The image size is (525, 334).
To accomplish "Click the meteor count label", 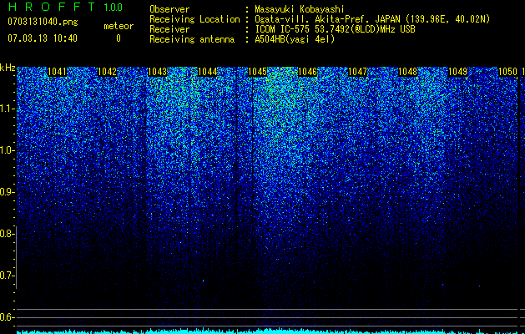I will pyautogui.click(x=119, y=26).
